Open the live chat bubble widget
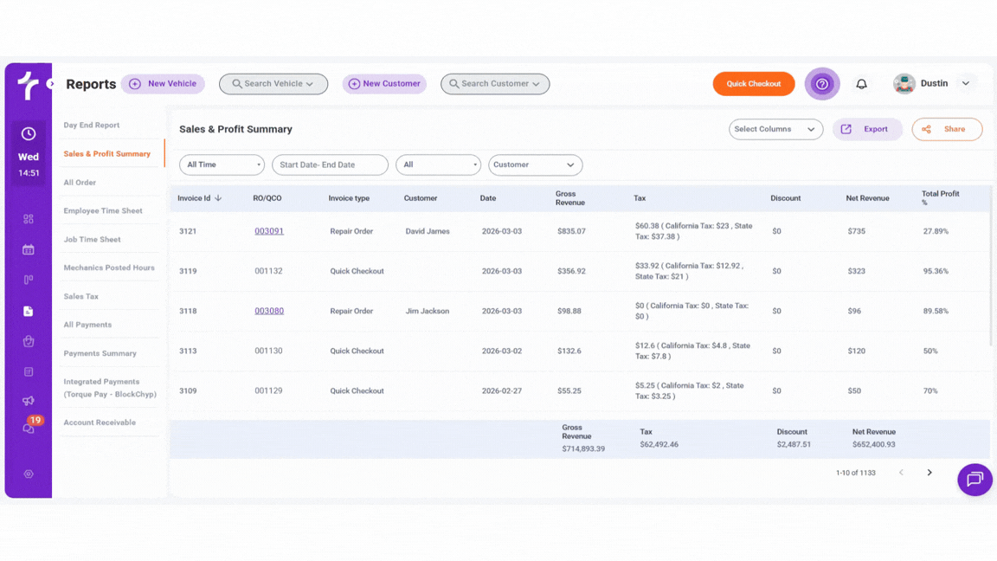This screenshot has width=997, height=561. point(974,480)
